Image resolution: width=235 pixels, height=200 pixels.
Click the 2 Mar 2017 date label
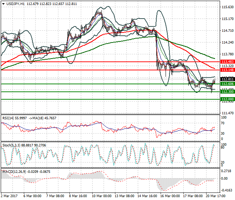pyautogui.click(x=9, y=196)
